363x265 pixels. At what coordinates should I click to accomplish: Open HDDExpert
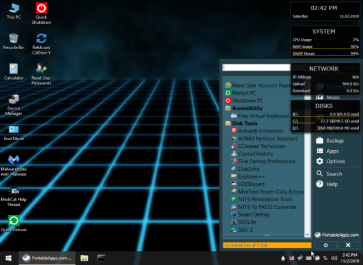tap(248, 184)
